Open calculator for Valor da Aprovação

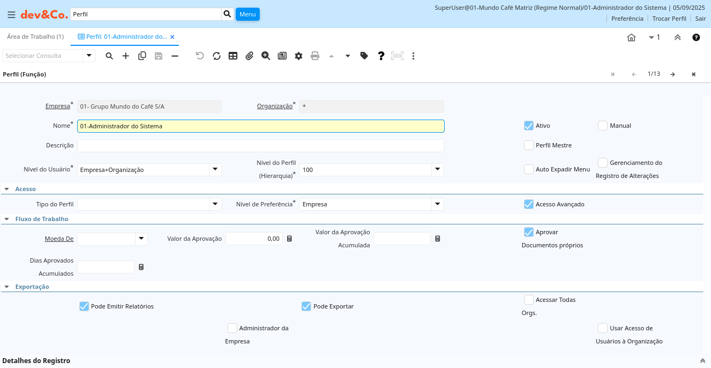290,239
